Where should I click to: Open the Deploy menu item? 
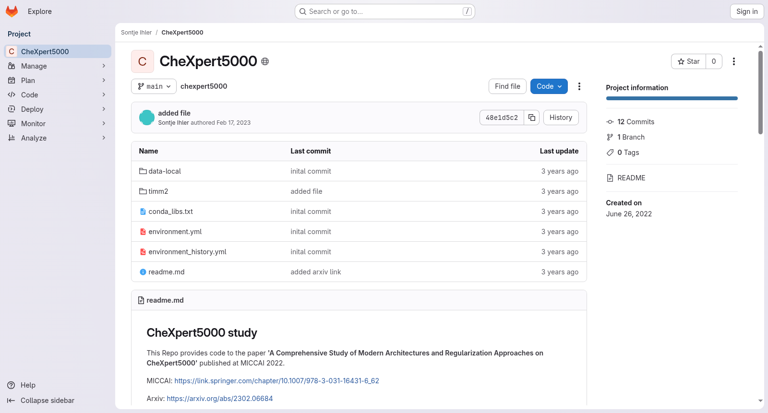coord(58,109)
